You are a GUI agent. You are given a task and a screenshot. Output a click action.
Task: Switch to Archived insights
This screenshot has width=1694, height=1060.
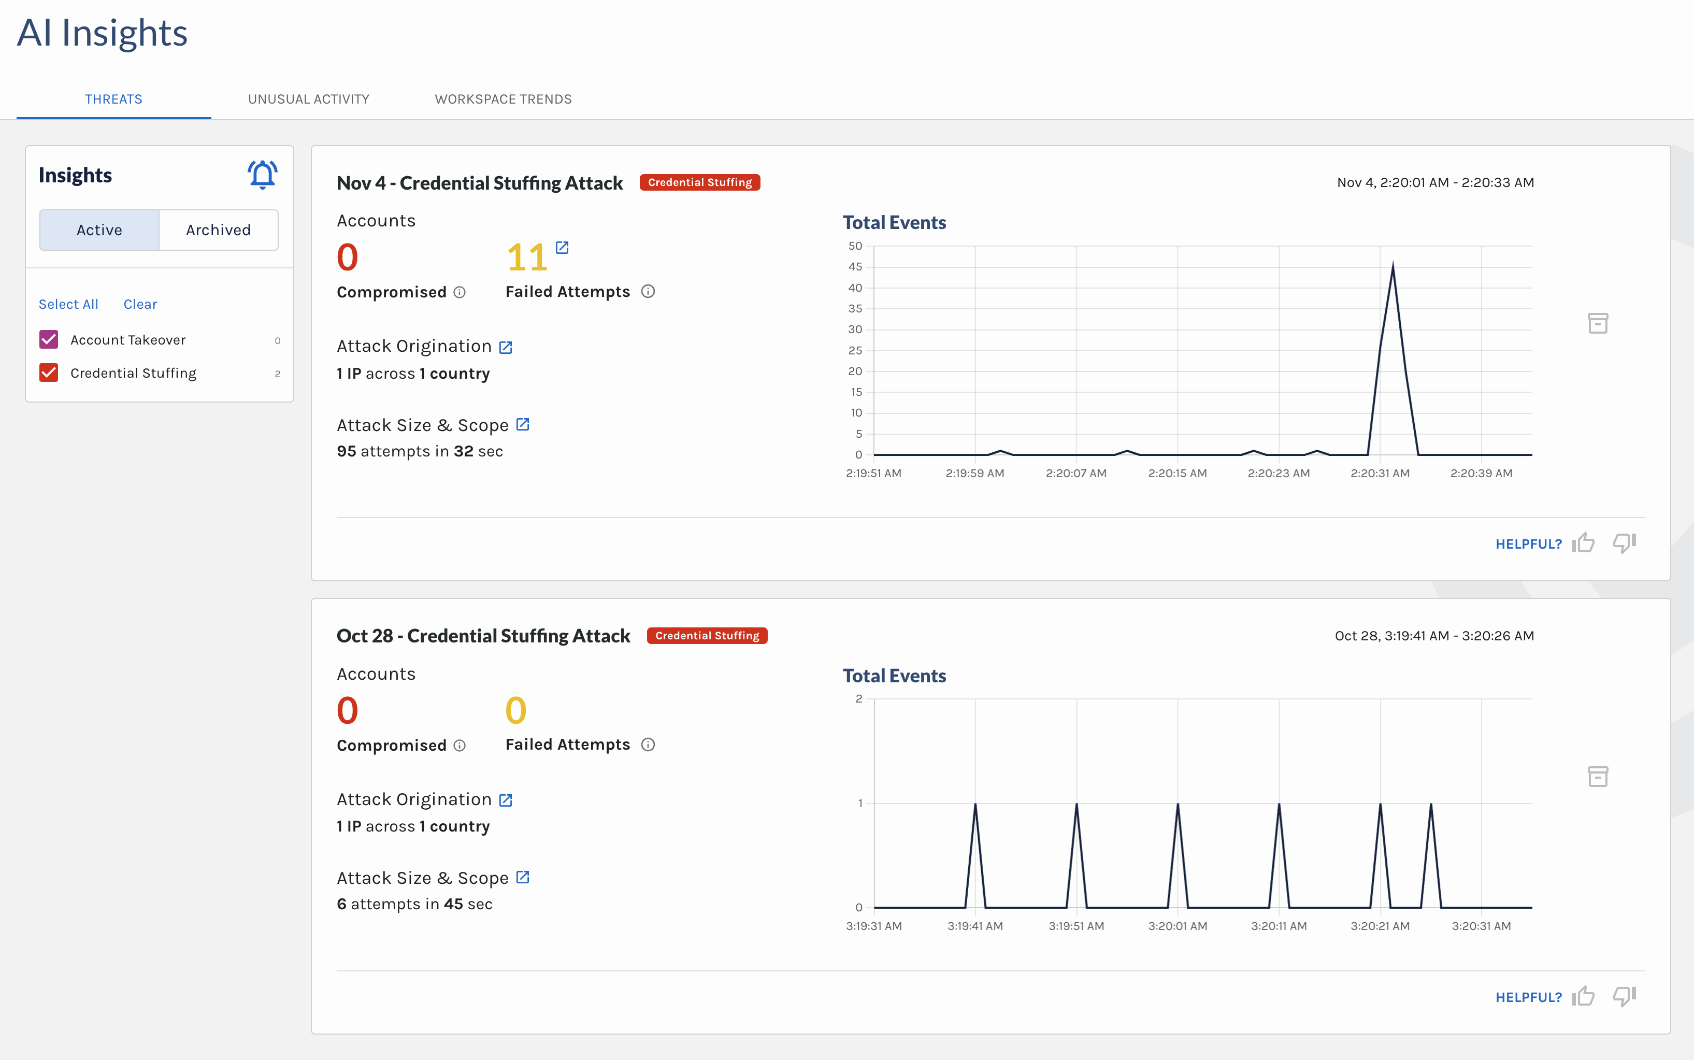219,230
